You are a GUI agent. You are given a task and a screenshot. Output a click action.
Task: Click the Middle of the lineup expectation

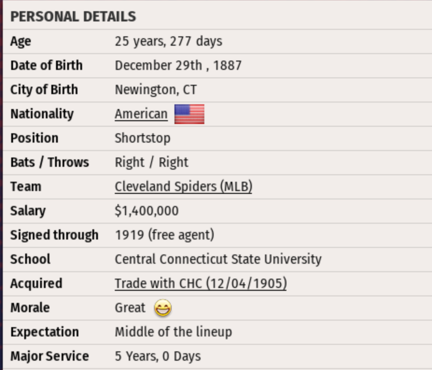pos(173,332)
